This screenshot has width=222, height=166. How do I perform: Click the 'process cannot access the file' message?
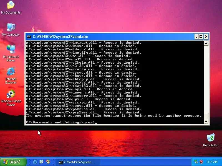coord(113,116)
